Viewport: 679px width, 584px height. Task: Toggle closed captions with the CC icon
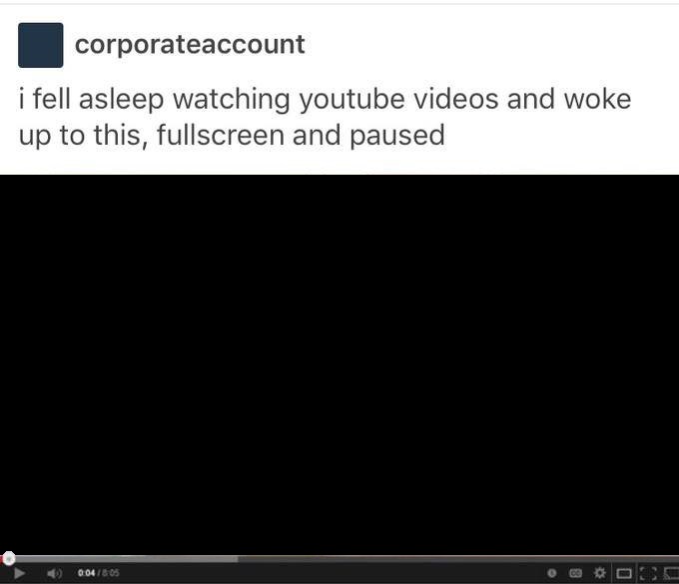point(575,573)
